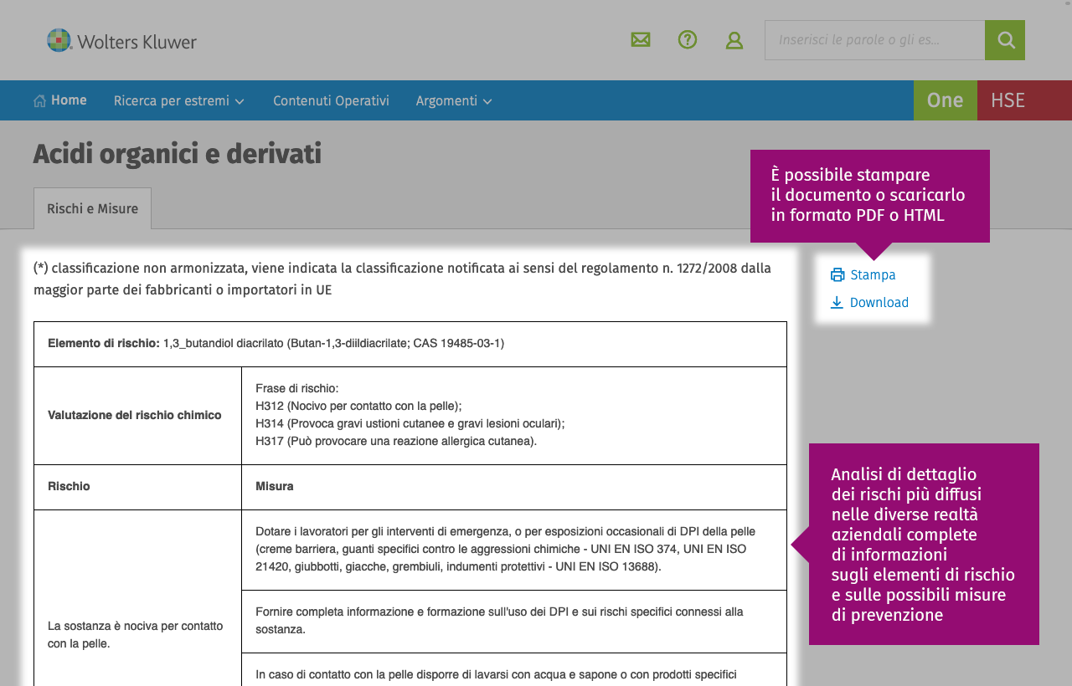1072x686 pixels.
Task: Click the 'Elemento di rischio' row text
Action: point(276,344)
